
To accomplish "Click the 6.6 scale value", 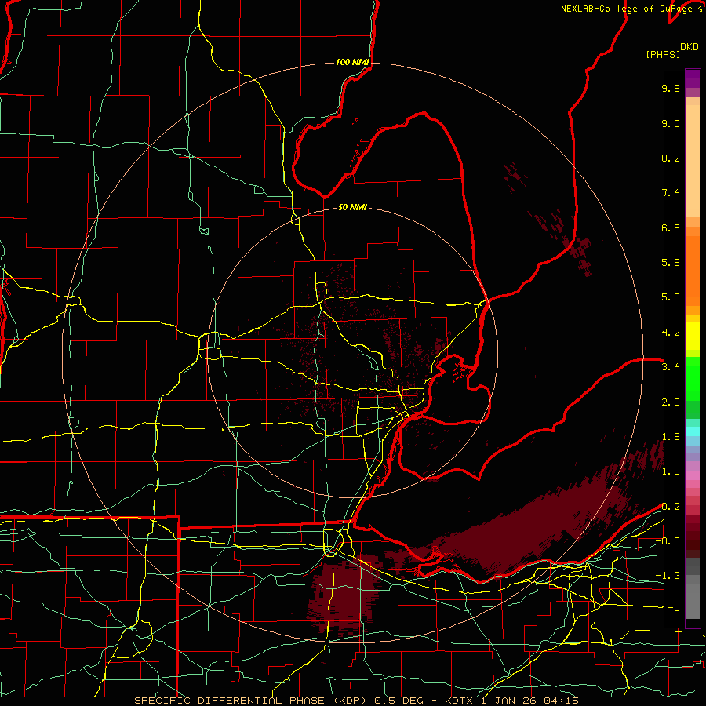I will (x=671, y=227).
